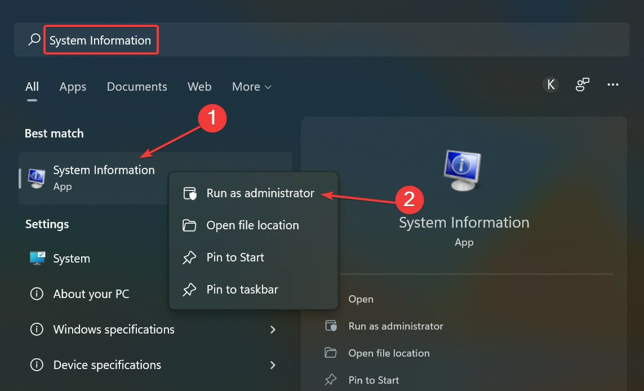Screen dimensions: 644x391
Task: Click Pin to Start in preview pane
Action: pos(374,380)
